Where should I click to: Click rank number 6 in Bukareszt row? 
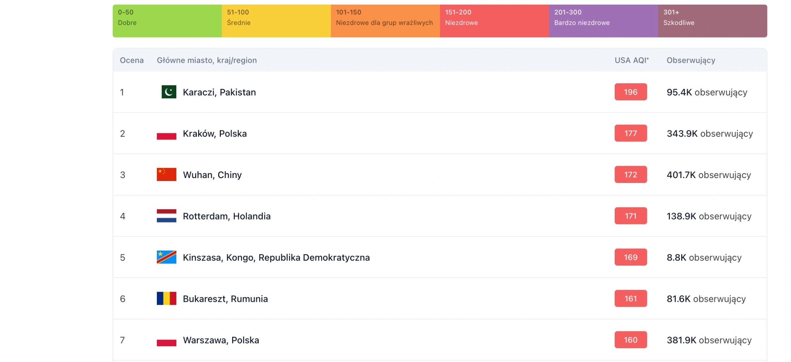(x=122, y=299)
